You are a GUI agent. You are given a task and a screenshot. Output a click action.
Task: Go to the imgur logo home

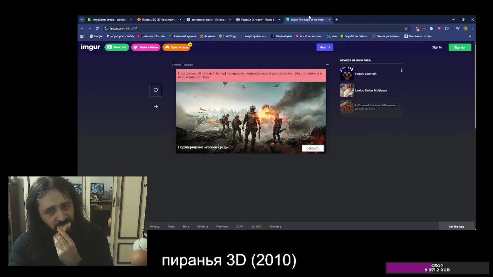[90, 47]
